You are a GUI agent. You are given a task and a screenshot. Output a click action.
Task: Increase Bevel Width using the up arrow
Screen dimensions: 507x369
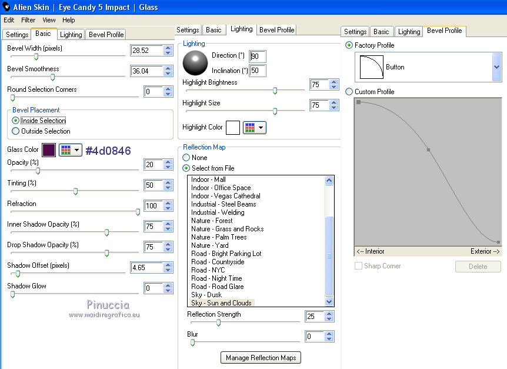pos(168,48)
